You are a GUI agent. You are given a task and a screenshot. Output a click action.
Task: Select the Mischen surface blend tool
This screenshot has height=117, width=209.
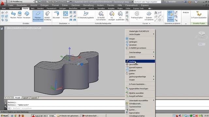coord(13,15)
